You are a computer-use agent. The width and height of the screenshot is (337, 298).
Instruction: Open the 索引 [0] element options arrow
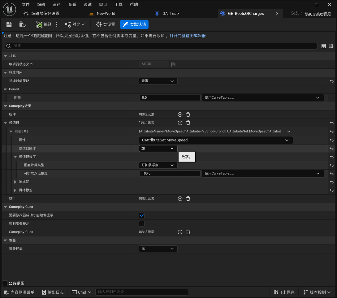289,132
